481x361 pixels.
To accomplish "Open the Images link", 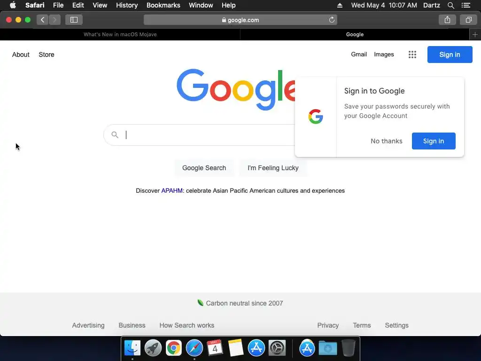I will point(384,55).
